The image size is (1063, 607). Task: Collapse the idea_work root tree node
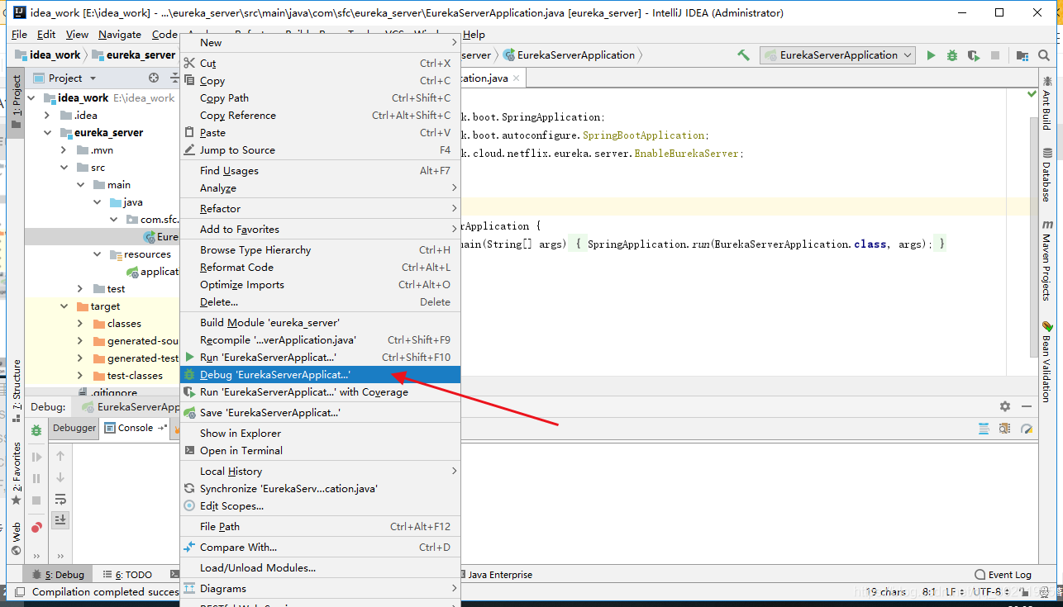click(x=31, y=97)
